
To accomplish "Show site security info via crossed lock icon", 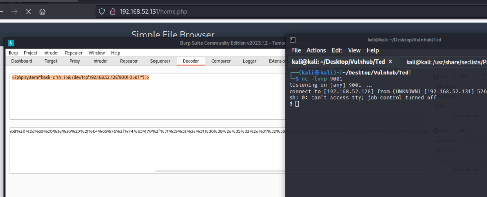I will coord(112,12).
